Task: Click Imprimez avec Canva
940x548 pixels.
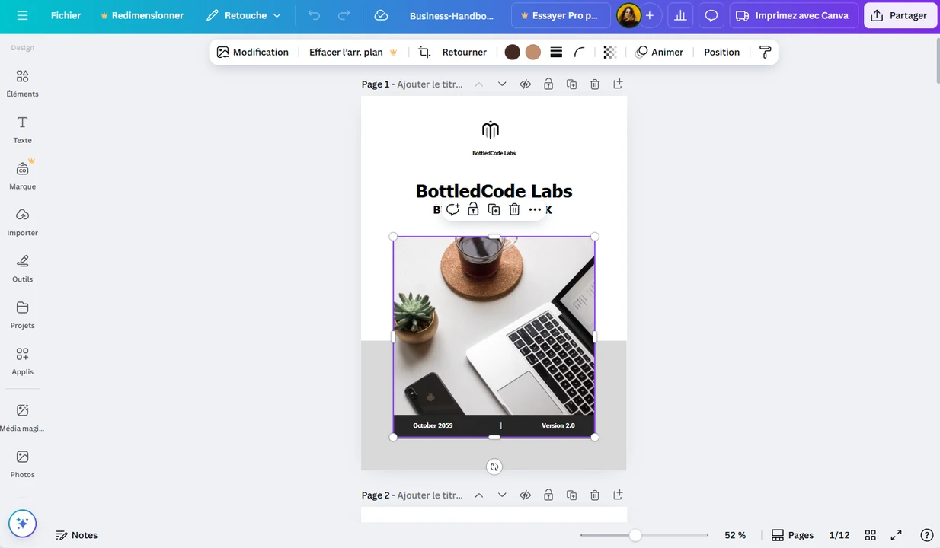Action: (794, 15)
